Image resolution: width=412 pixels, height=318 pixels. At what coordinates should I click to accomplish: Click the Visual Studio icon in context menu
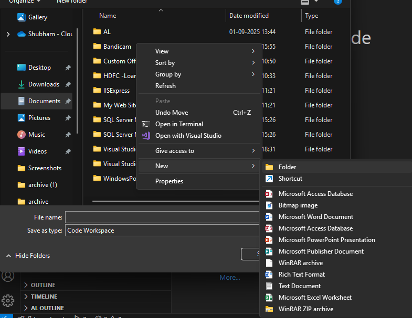[146, 136]
